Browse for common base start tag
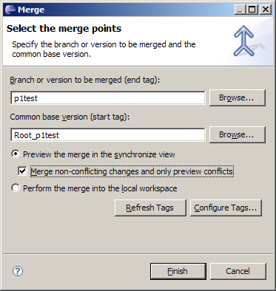276x291 pixels. pyautogui.click(x=238, y=134)
